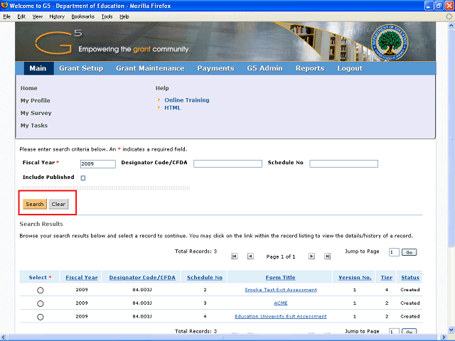Click the Clear button
The width and height of the screenshot is (455, 341).
pos(58,205)
